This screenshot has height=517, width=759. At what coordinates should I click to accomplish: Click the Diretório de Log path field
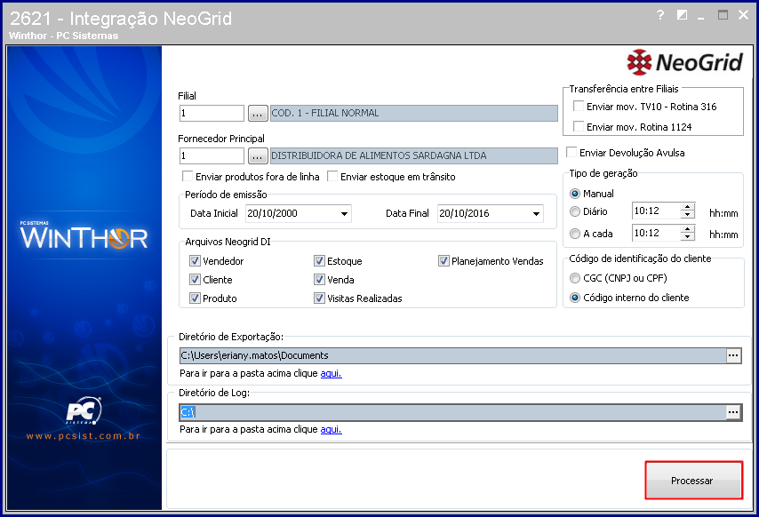coord(452,412)
